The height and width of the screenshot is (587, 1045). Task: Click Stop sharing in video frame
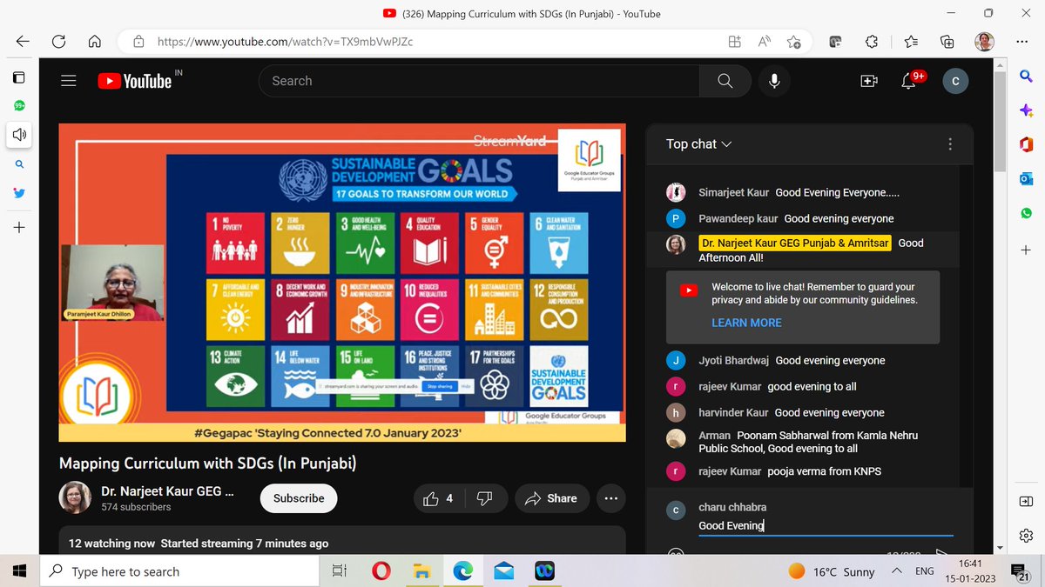click(x=439, y=385)
